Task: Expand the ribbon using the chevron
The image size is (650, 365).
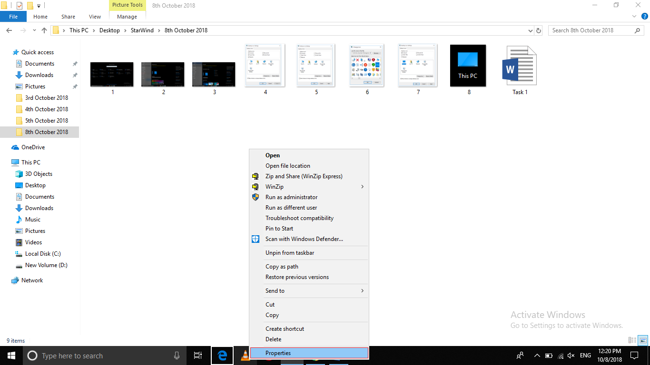Action: point(633,17)
